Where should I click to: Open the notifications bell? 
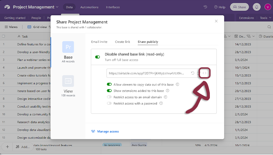point(256,7)
